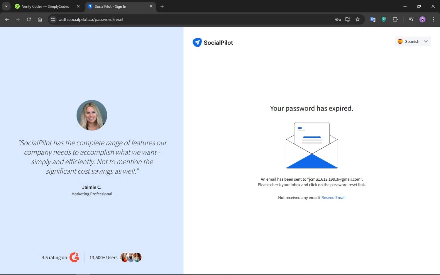The height and width of the screenshot is (275, 440).
Task: Open a new browser tab
Action: coord(162,6)
